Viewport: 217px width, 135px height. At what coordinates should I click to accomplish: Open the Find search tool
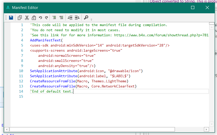tap(86, 17)
